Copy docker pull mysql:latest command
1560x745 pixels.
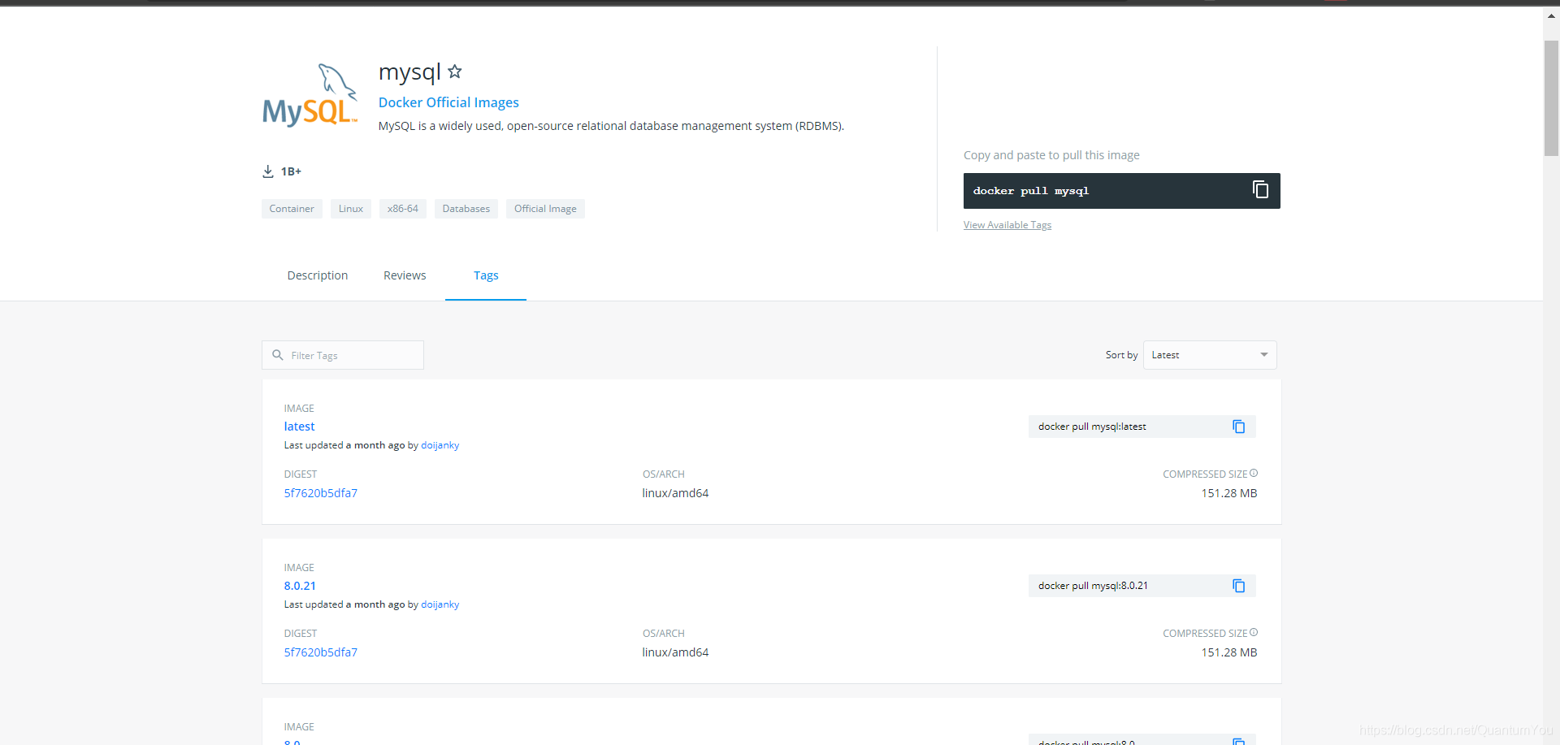pos(1239,427)
